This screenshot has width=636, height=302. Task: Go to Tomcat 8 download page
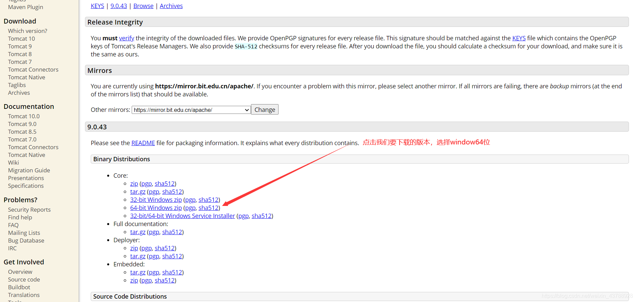20,54
